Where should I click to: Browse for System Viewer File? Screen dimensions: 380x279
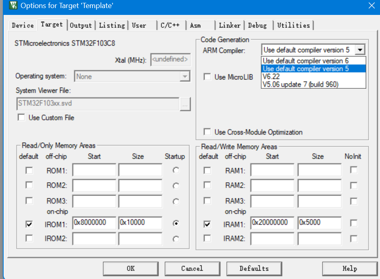(x=185, y=104)
